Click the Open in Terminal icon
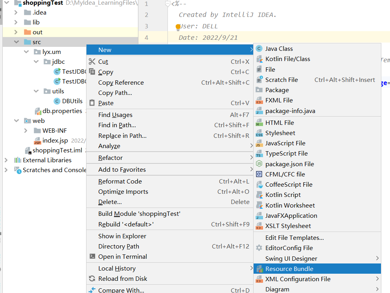This screenshot has height=293, width=390. (92, 256)
